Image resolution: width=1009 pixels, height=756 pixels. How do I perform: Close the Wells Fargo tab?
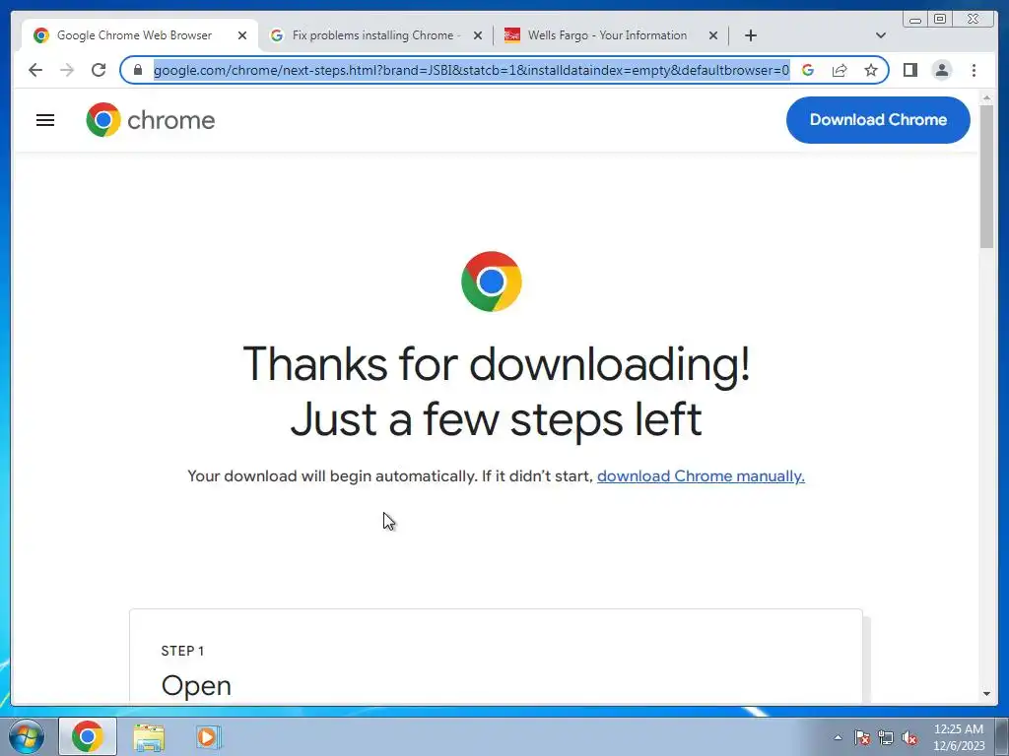(x=713, y=35)
